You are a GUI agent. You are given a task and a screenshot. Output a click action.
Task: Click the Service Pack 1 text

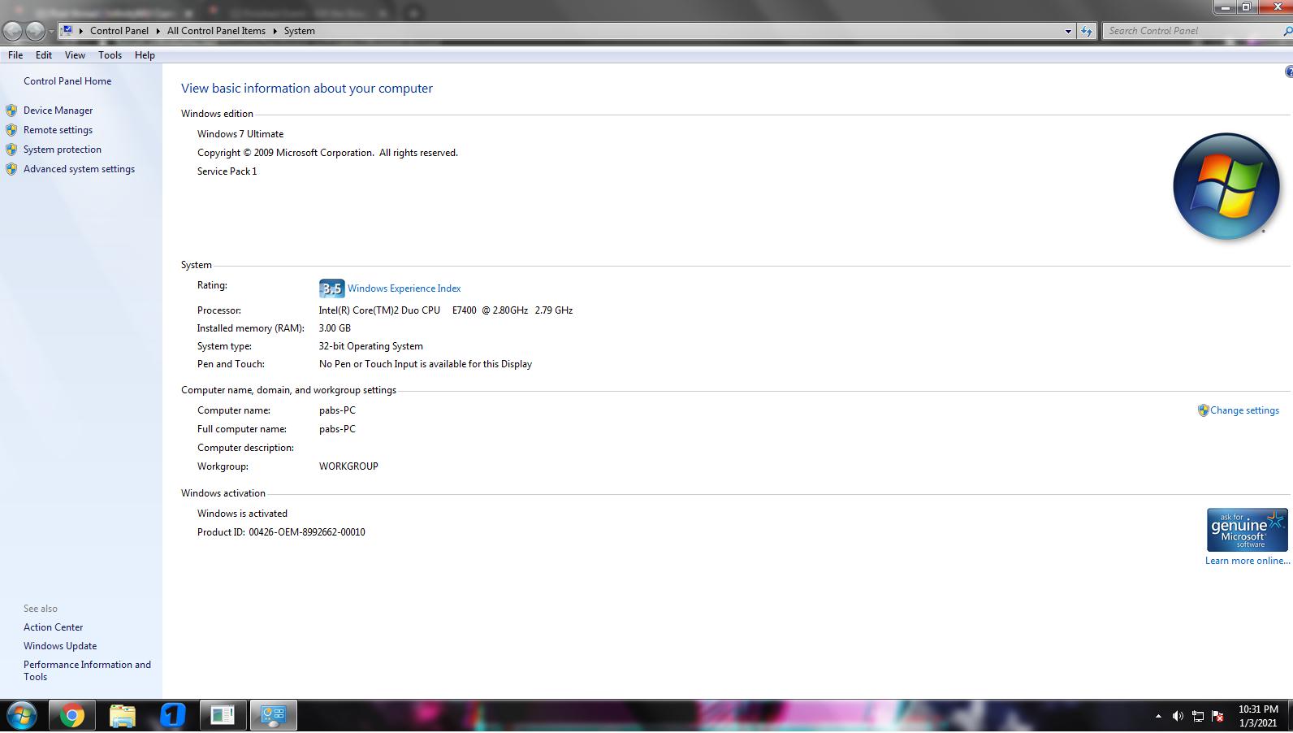(x=227, y=171)
